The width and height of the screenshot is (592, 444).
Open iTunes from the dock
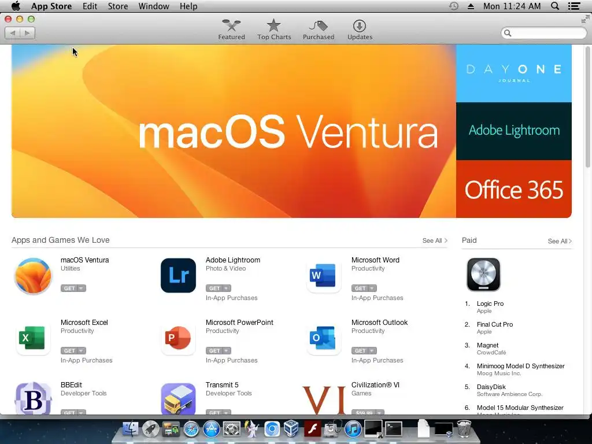coord(353,429)
